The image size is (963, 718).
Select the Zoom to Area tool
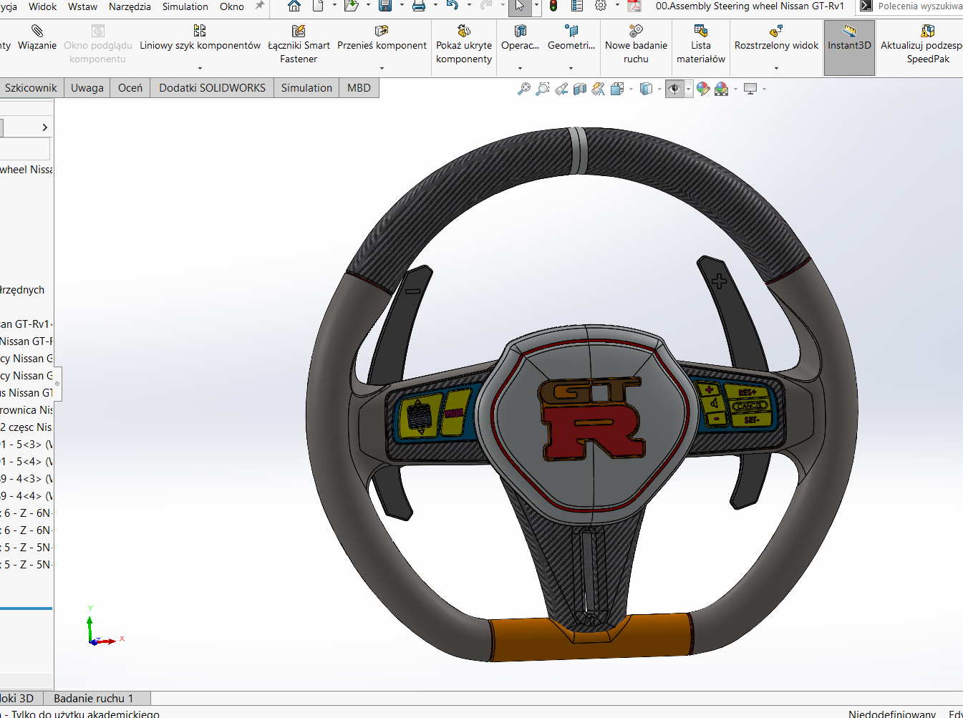(543, 89)
